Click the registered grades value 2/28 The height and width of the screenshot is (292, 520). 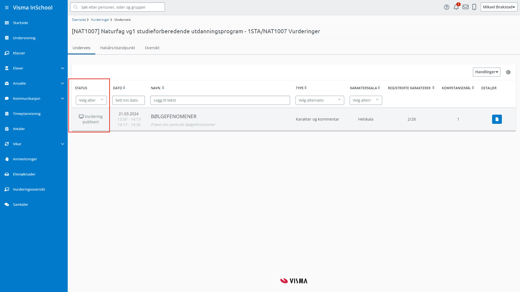pyautogui.click(x=411, y=119)
